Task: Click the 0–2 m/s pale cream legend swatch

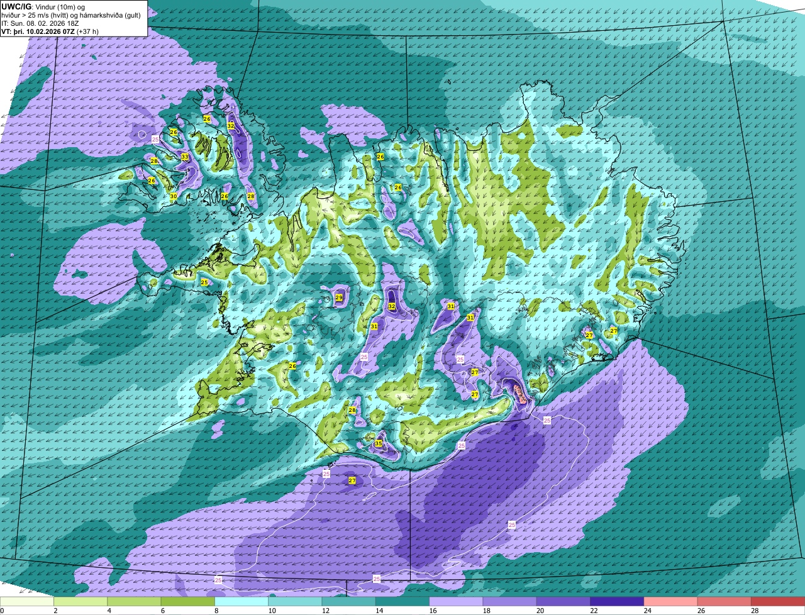Action: pyautogui.click(x=27, y=602)
